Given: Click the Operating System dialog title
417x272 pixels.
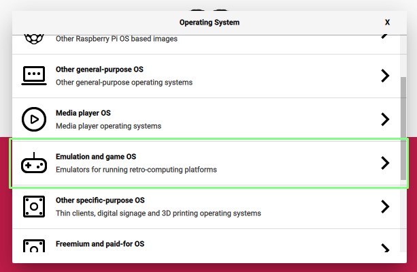Looking at the screenshot, I should coord(210,22).
